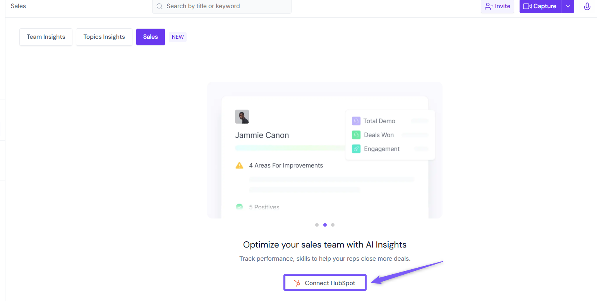The height and width of the screenshot is (301, 597).
Task: Click the Total Demo purple icon
Action: click(x=356, y=121)
